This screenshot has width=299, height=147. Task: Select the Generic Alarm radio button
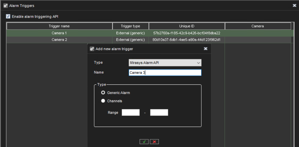tap(103, 93)
